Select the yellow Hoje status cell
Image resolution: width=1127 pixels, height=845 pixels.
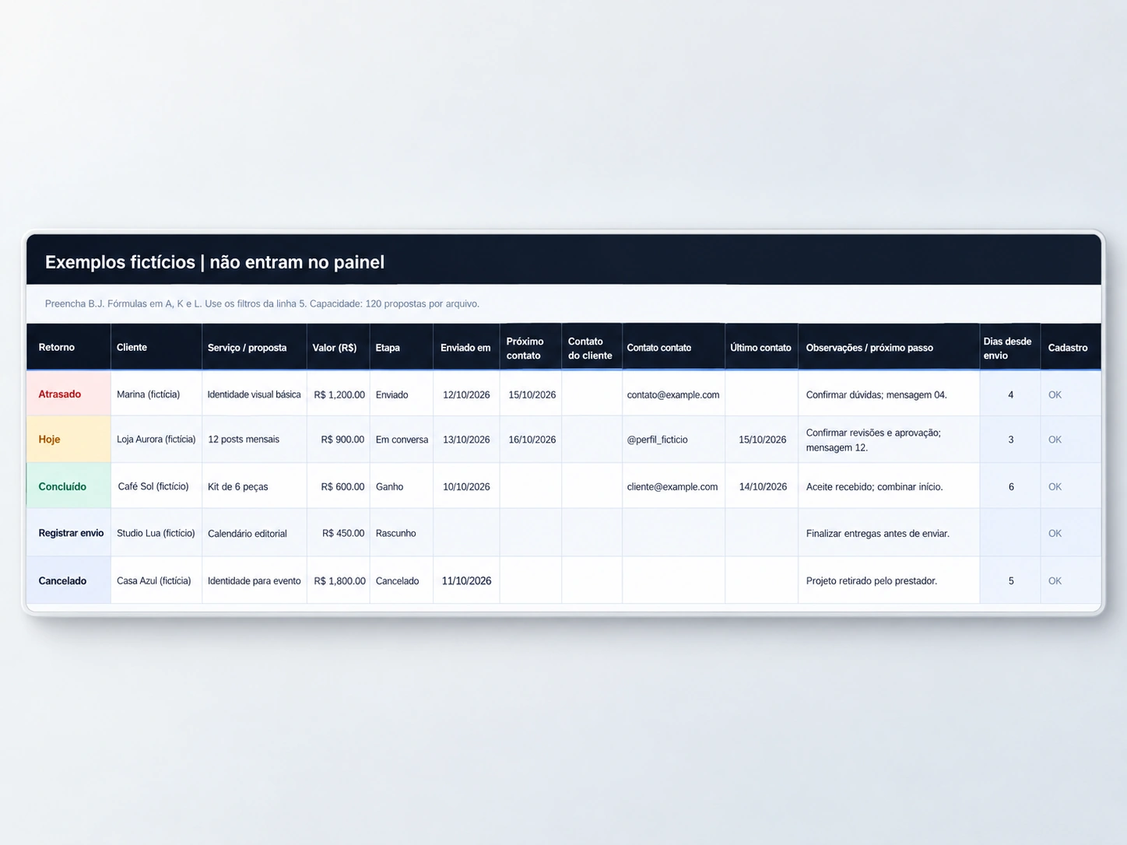[x=68, y=440]
